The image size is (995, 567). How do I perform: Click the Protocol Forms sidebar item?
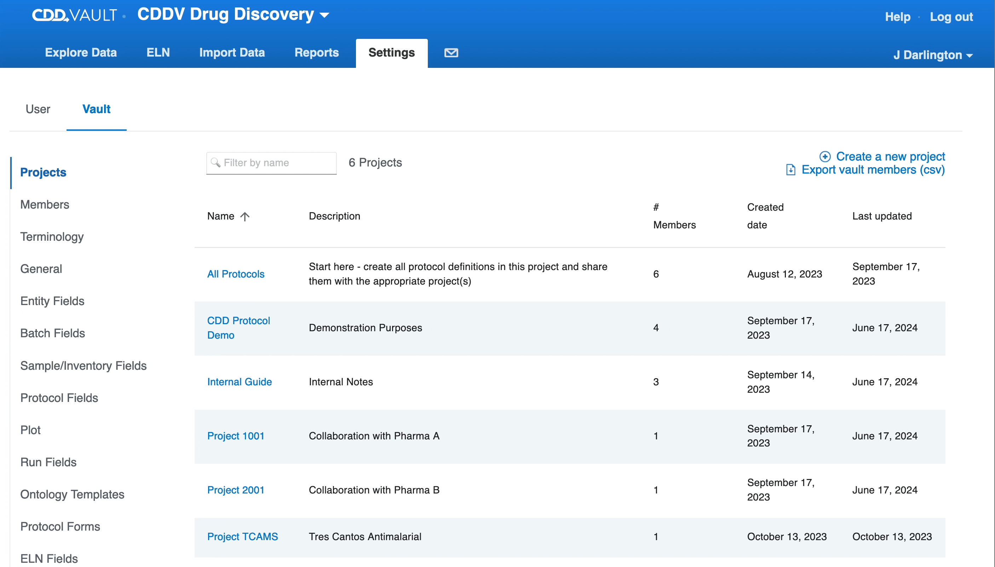click(x=61, y=527)
